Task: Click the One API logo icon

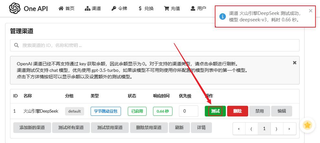Action: click(15, 9)
